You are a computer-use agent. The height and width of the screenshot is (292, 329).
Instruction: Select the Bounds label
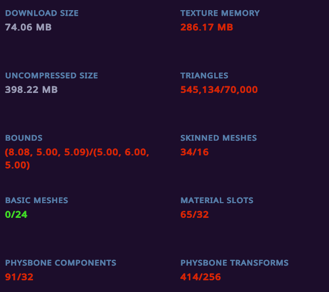tap(24, 138)
